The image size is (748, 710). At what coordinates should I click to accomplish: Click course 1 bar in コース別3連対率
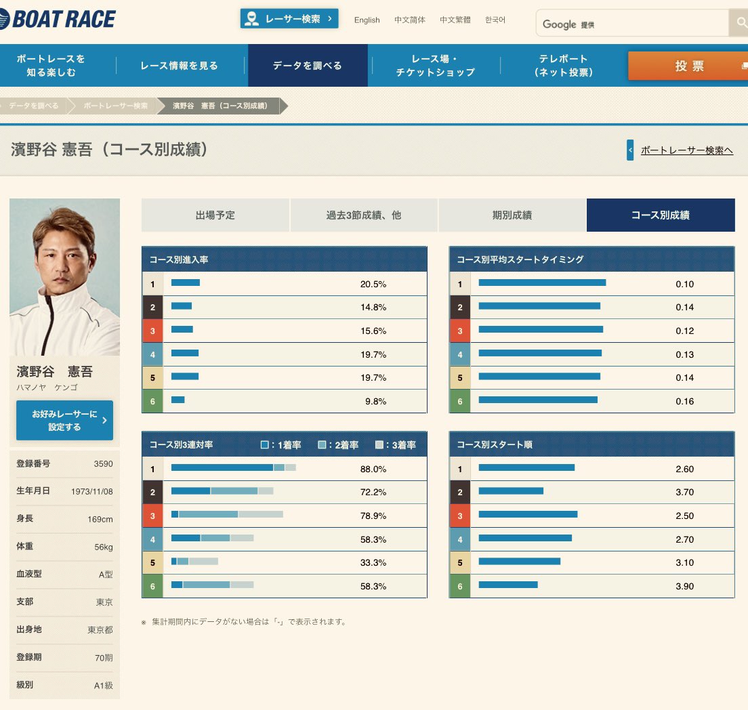pyautogui.click(x=233, y=467)
